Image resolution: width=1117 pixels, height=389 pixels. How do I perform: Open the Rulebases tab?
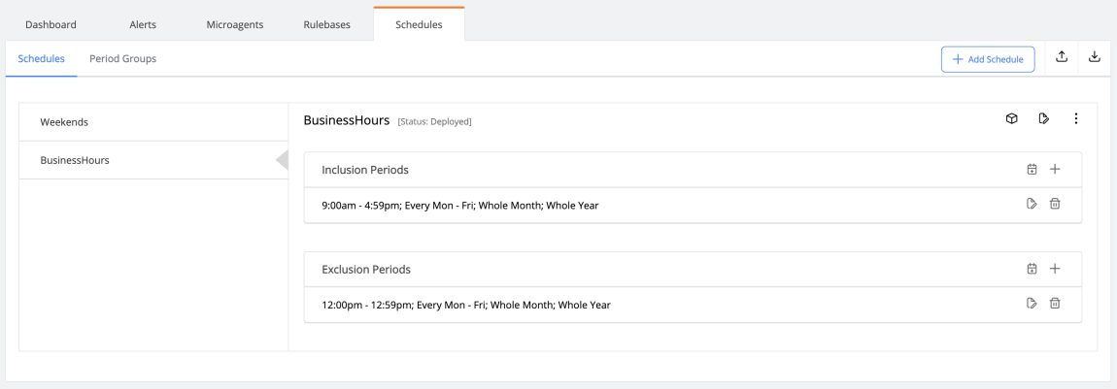pos(327,24)
